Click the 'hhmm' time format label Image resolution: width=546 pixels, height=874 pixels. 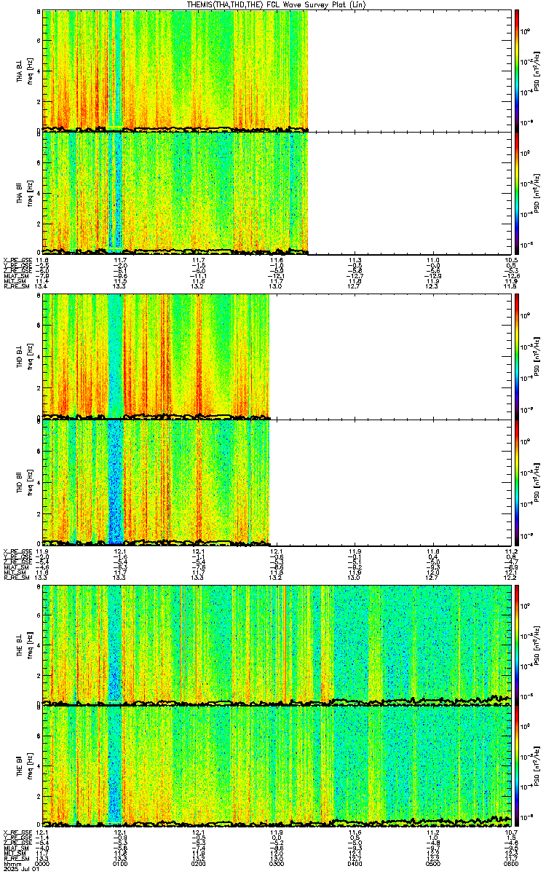tap(11, 863)
